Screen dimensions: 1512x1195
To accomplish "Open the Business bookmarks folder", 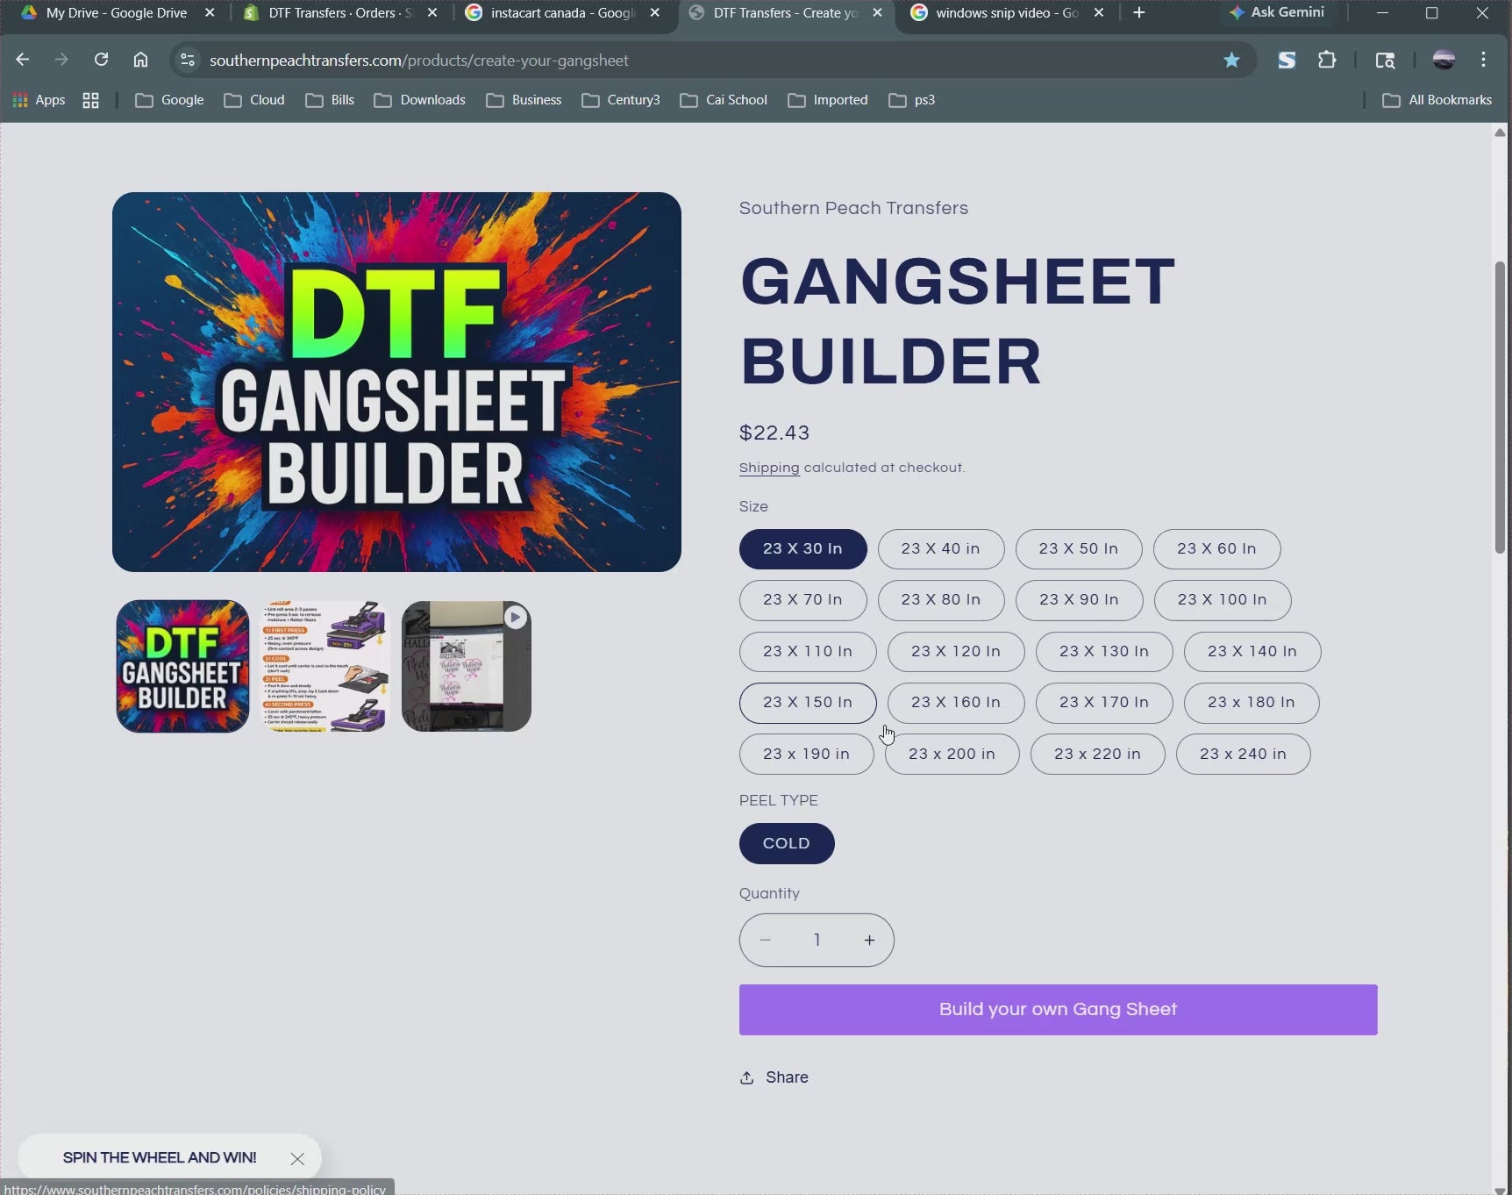I will pyautogui.click(x=524, y=100).
